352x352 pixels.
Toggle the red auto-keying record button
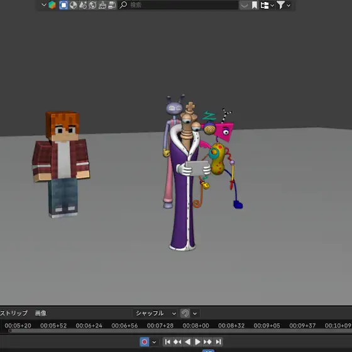point(145,342)
